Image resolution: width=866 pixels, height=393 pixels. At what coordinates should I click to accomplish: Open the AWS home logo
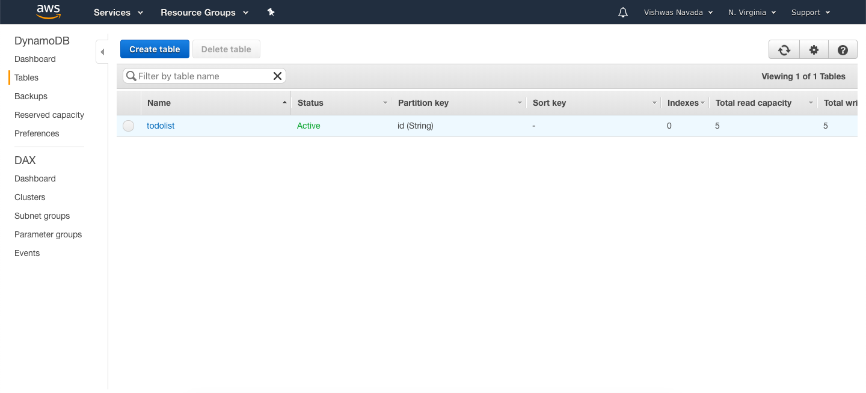[x=48, y=12]
